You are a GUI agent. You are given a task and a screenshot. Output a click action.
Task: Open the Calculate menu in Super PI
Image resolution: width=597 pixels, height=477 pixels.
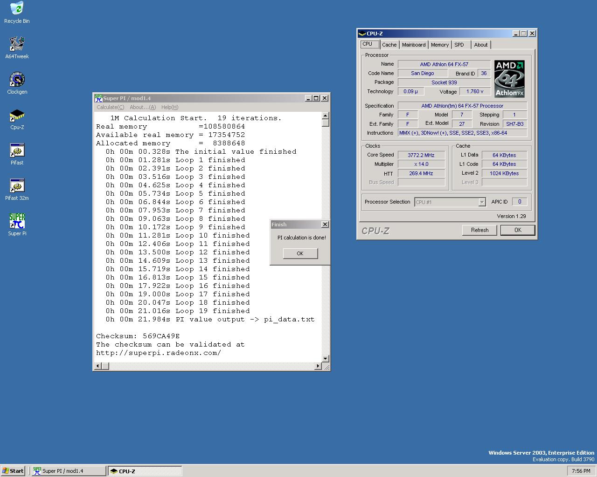[110, 107]
